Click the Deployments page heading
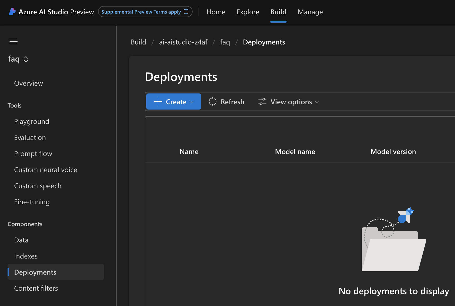 coord(181,77)
